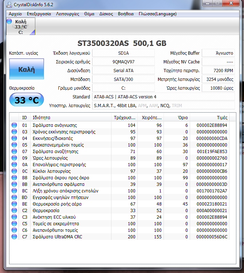244x273 pixels.
Task: Click status orb for attribute 09 Ώρες λειτουργίας
Action: point(14,158)
